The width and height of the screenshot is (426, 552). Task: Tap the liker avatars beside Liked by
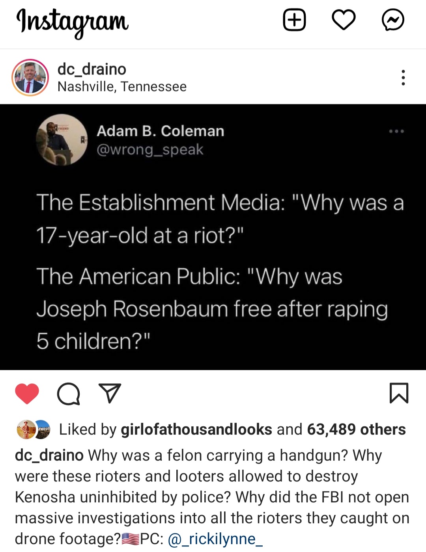(34, 429)
